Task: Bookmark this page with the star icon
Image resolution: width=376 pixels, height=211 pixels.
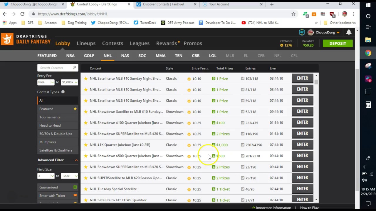Action: [x=293, y=14]
